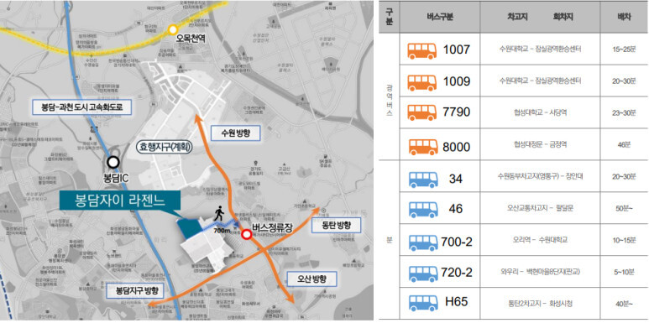649x323 pixels.
Task: Select the 봉담자이 라젠느 teal label
Action: pyautogui.click(x=120, y=201)
